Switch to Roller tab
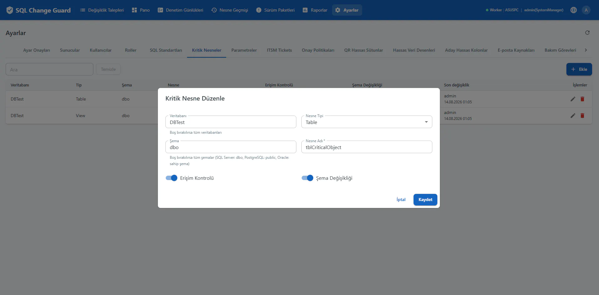The width and height of the screenshot is (599, 295). coord(131,50)
